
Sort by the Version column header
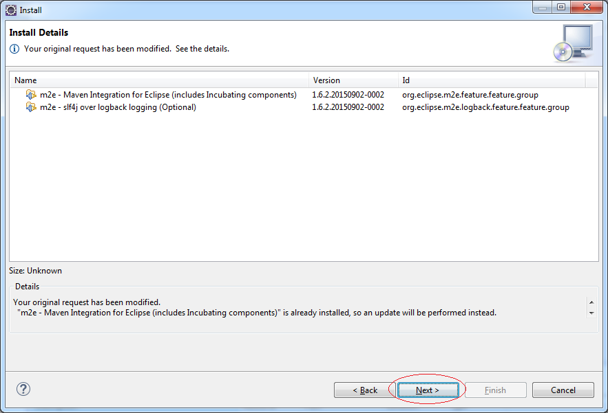(x=353, y=80)
